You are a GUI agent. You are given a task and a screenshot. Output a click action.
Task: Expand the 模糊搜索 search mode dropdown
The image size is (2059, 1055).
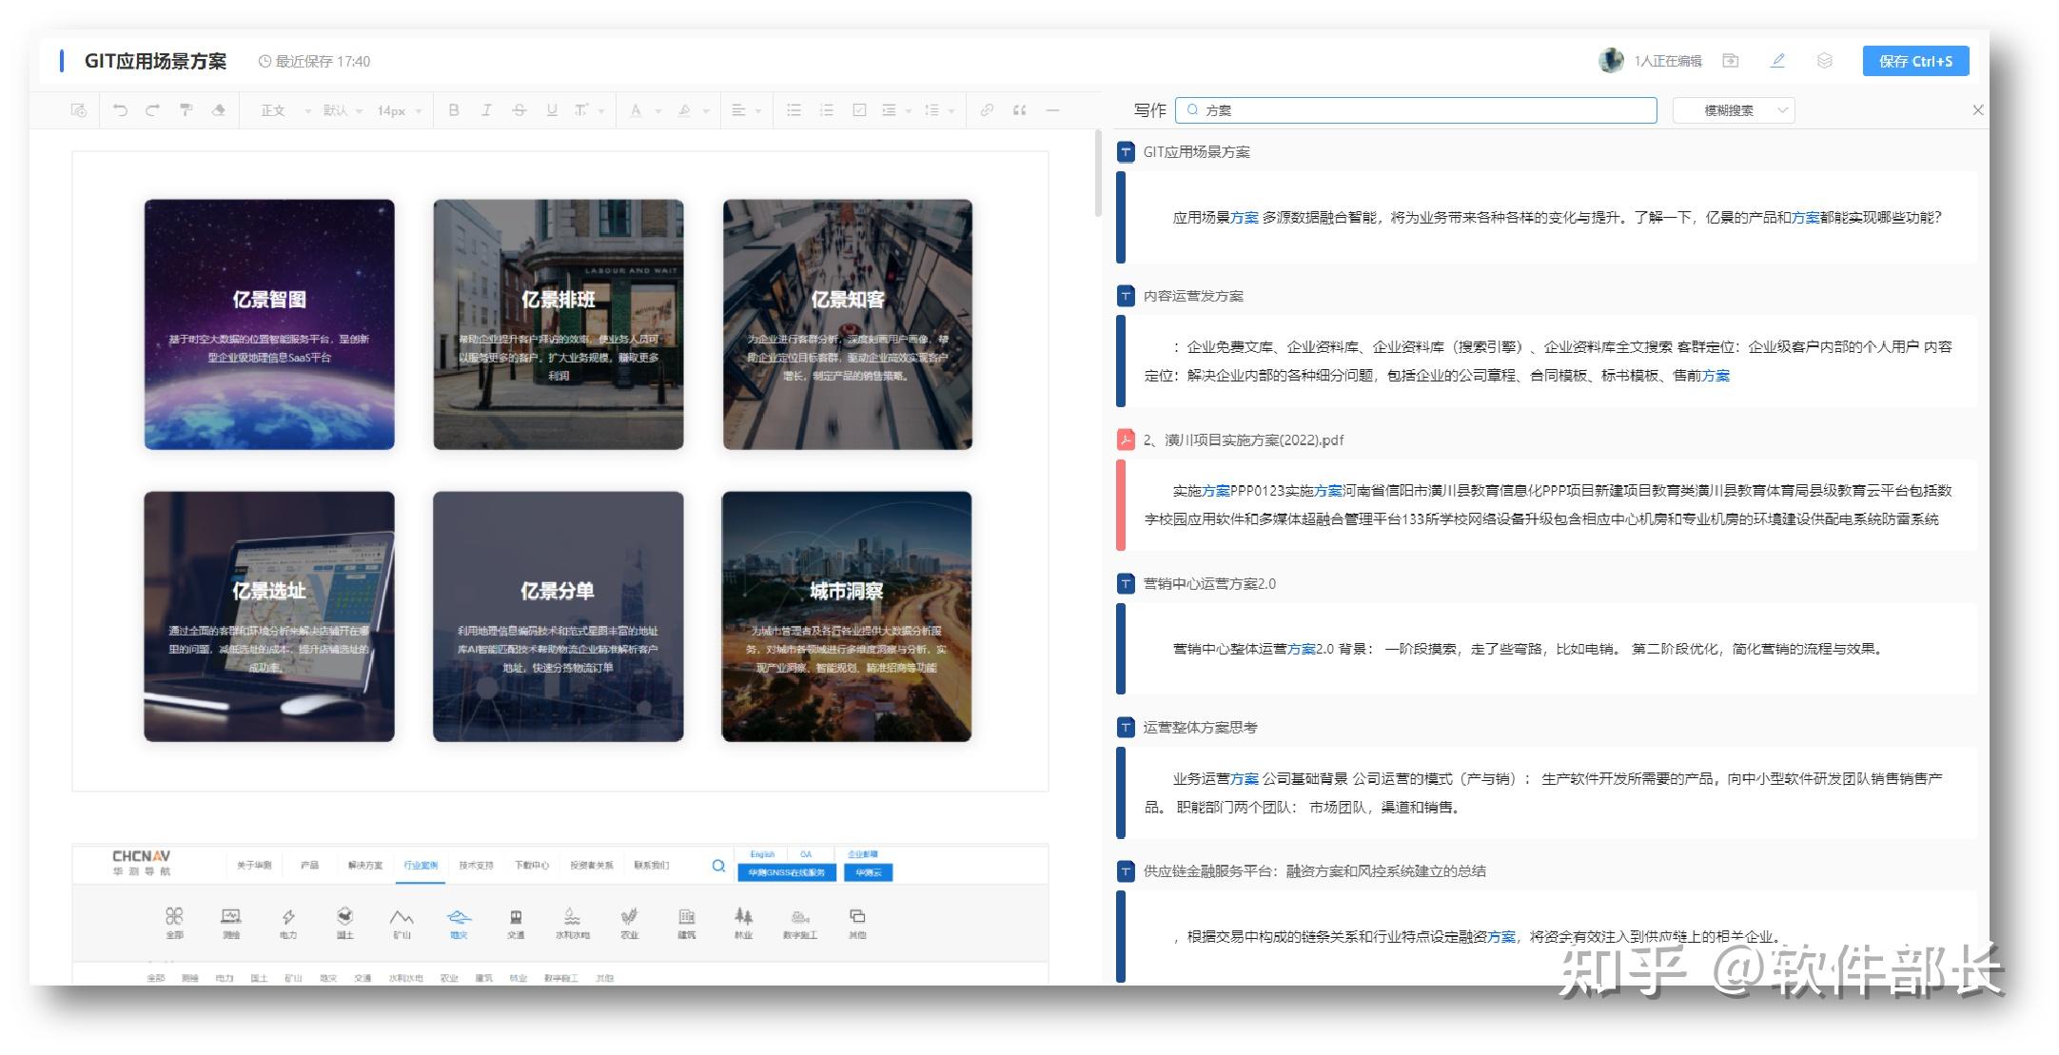1734,110
